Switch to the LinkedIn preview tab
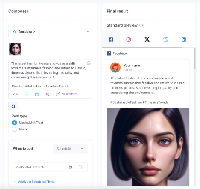 coord(184,39)
